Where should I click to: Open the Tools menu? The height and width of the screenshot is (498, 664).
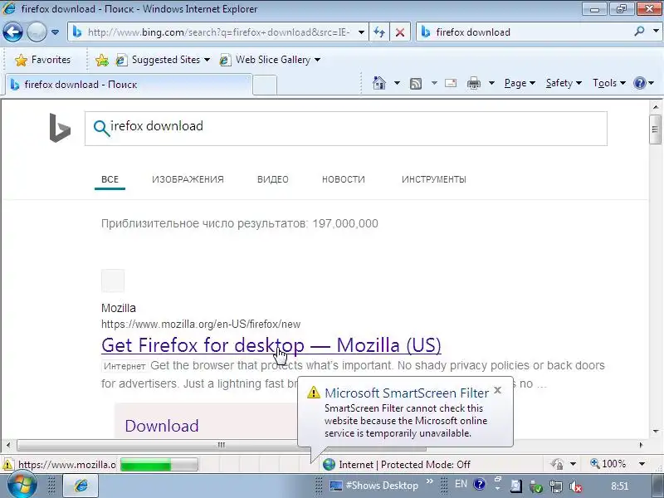pyautogui.click(x=609, y=83)
